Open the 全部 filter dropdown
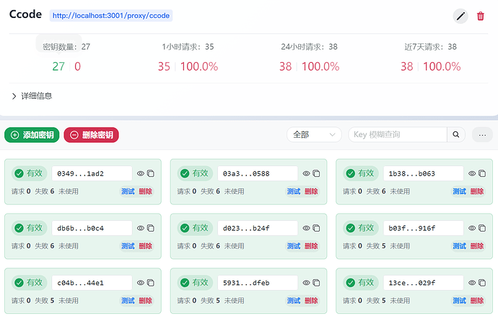 point(314,135)
